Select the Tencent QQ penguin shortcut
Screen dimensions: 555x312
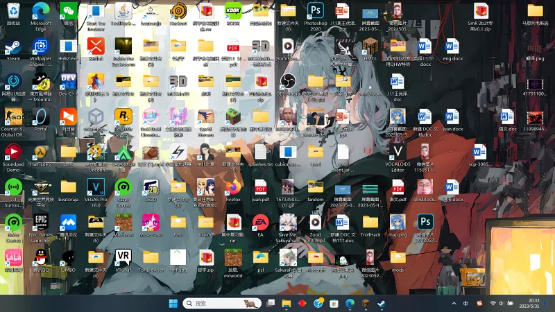(41, 261)
